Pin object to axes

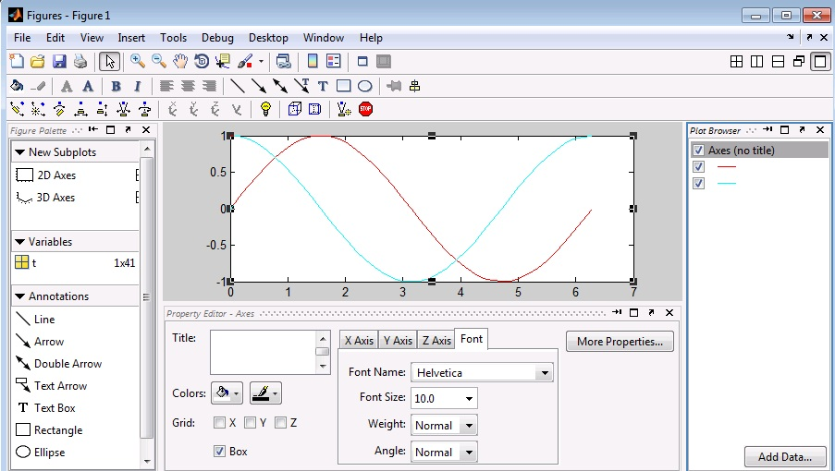click(x=394, y=86)
